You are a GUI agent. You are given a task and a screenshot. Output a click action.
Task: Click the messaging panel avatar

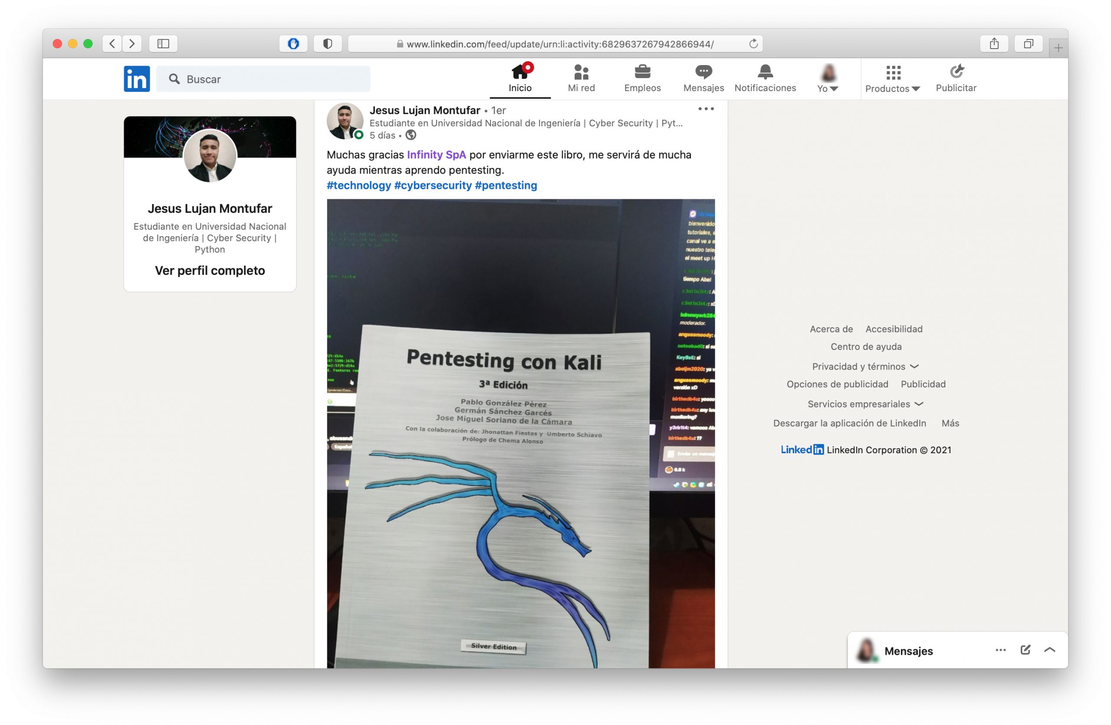tap(866, 650)
